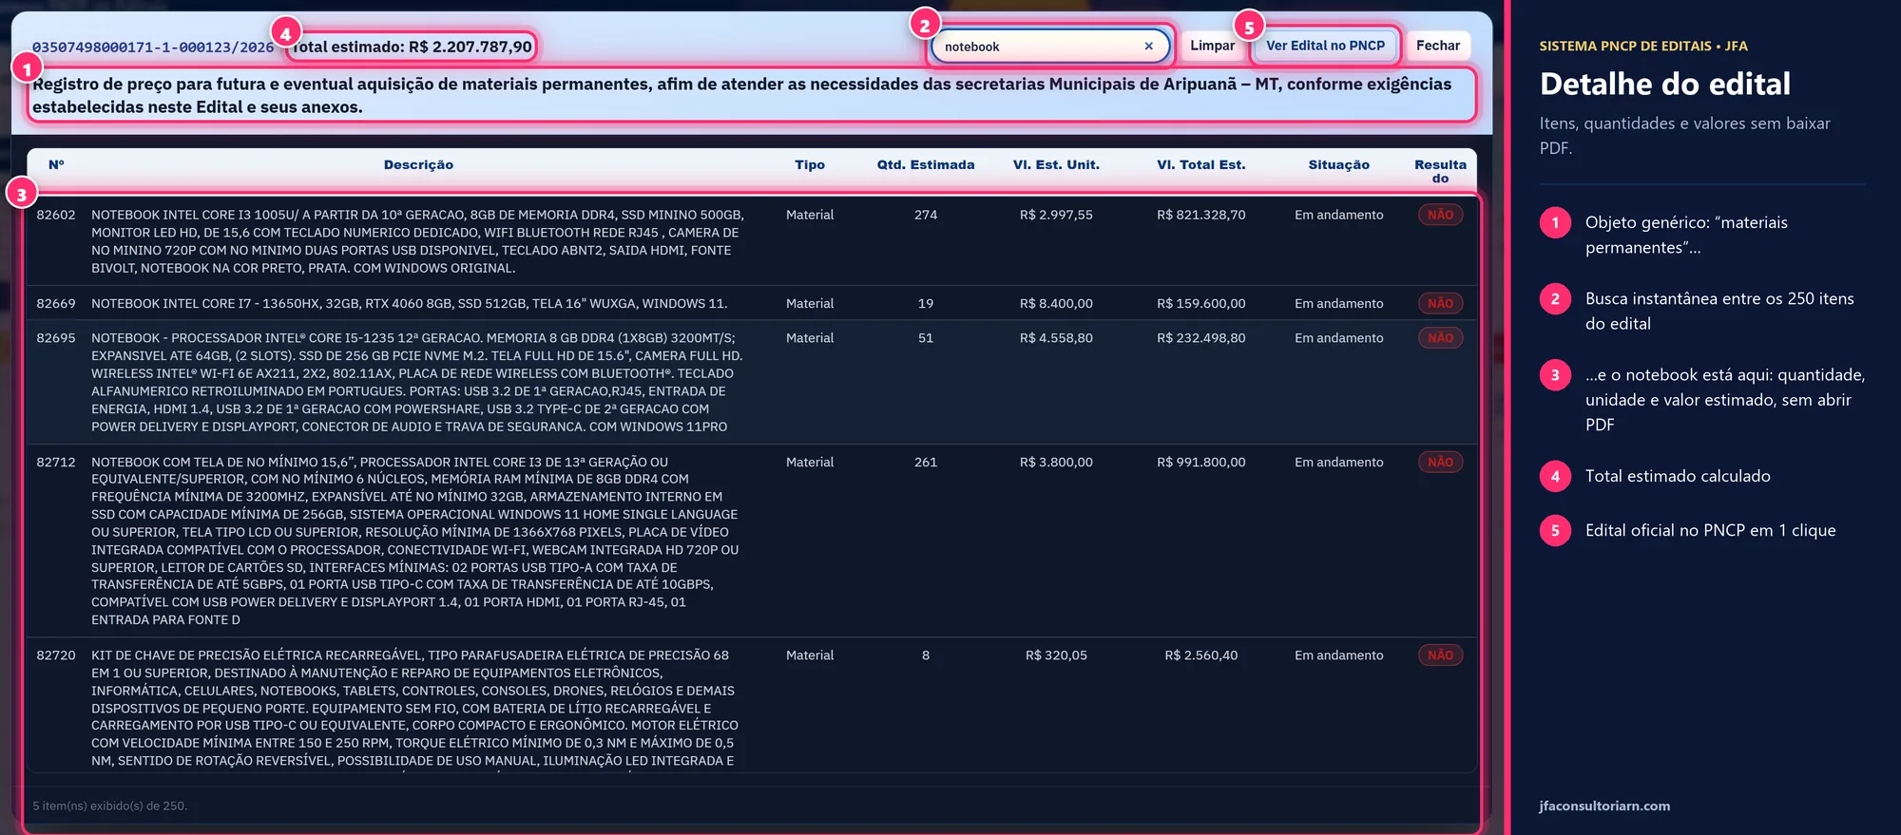Image resolution: width=1901 pixels, height=835 pixels.
Task: Click the 5 item(ns) exibido(s) de 250 footer
Action: point(110,806)
